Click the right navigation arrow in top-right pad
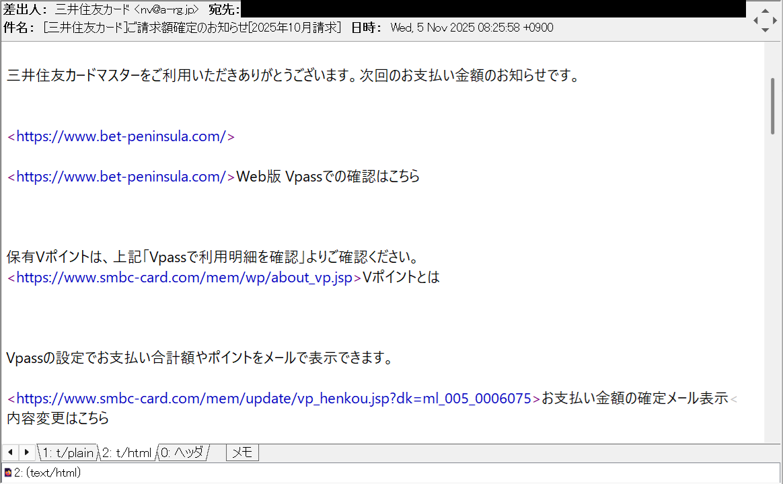This screenshot has width=783, height=484. pyautogui.click(x=775, y=20)
